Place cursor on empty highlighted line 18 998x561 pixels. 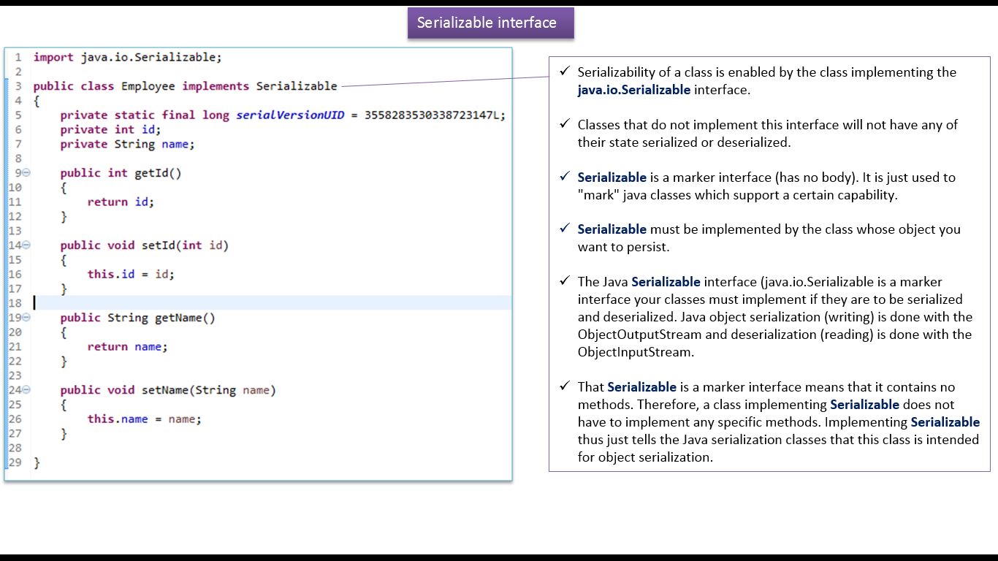272,303
